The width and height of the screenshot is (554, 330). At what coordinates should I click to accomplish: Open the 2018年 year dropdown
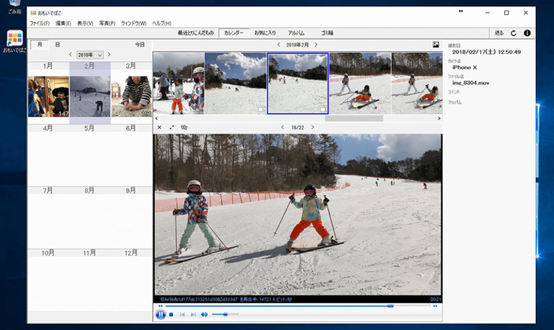[x=90, y=55]
